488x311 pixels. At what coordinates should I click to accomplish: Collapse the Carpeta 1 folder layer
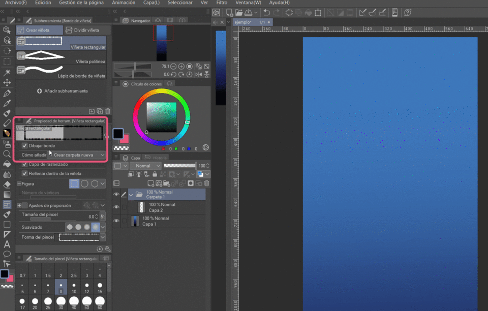tap(131, 194)
